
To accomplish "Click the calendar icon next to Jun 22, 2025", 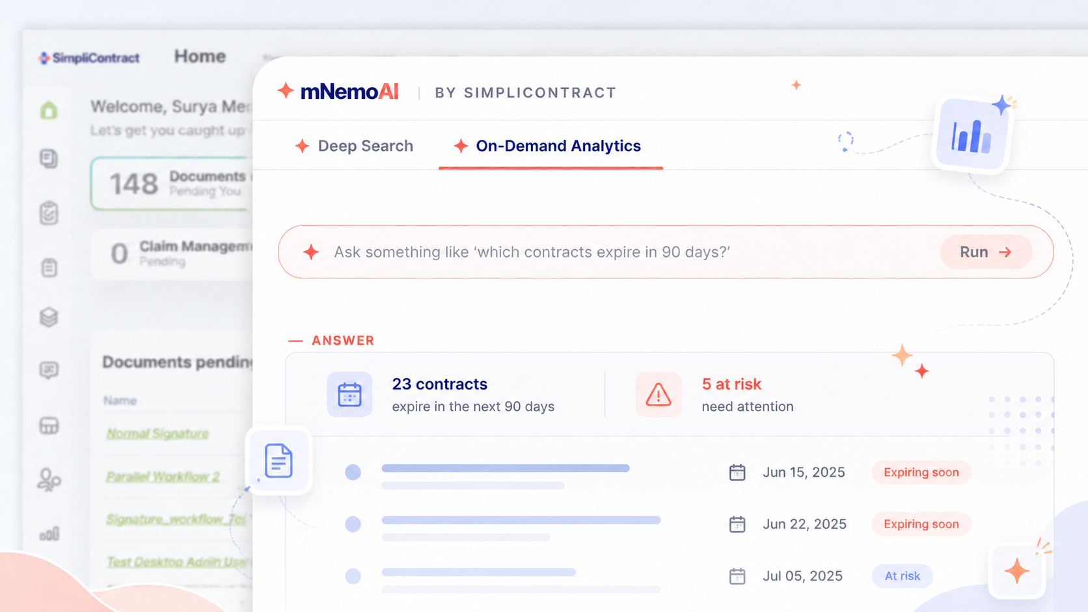I will point(737,524).
